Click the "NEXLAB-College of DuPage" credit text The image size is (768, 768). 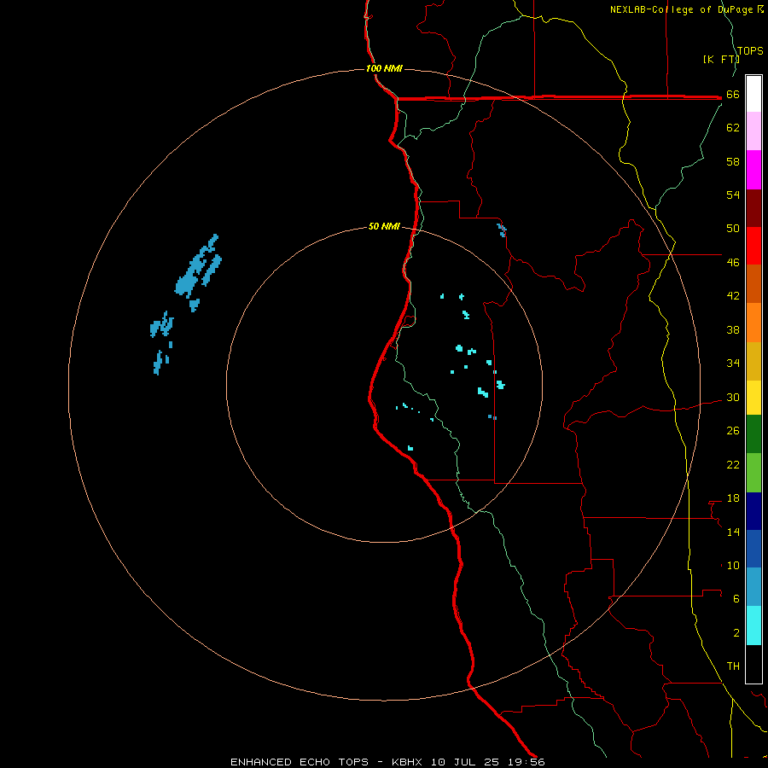[683, 9]
